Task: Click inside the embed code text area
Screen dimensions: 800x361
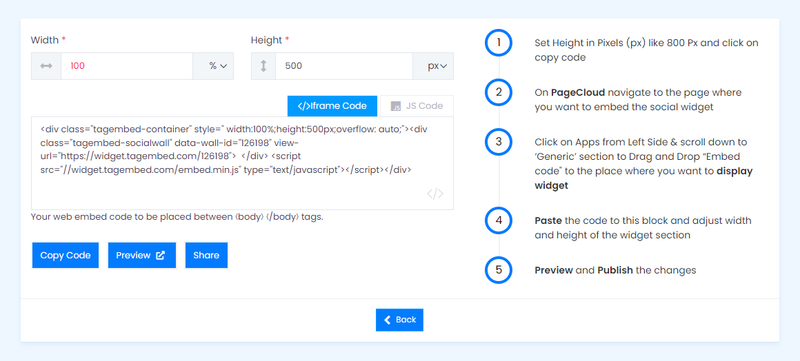Action: pyautogui.click(x=242, y=163)
